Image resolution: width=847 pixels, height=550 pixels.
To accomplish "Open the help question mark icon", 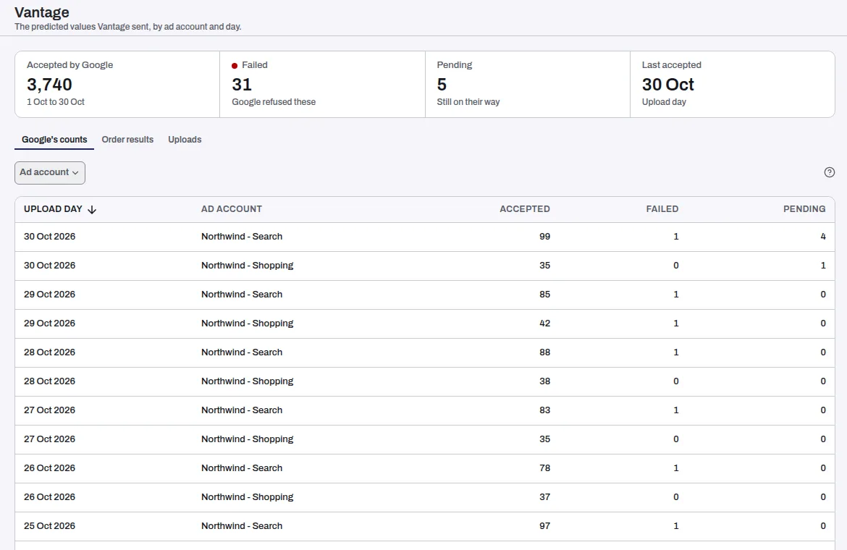I will (829, 172).
